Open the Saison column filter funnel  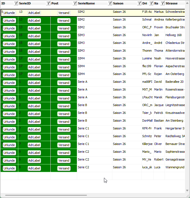click(x=139, y=3)
